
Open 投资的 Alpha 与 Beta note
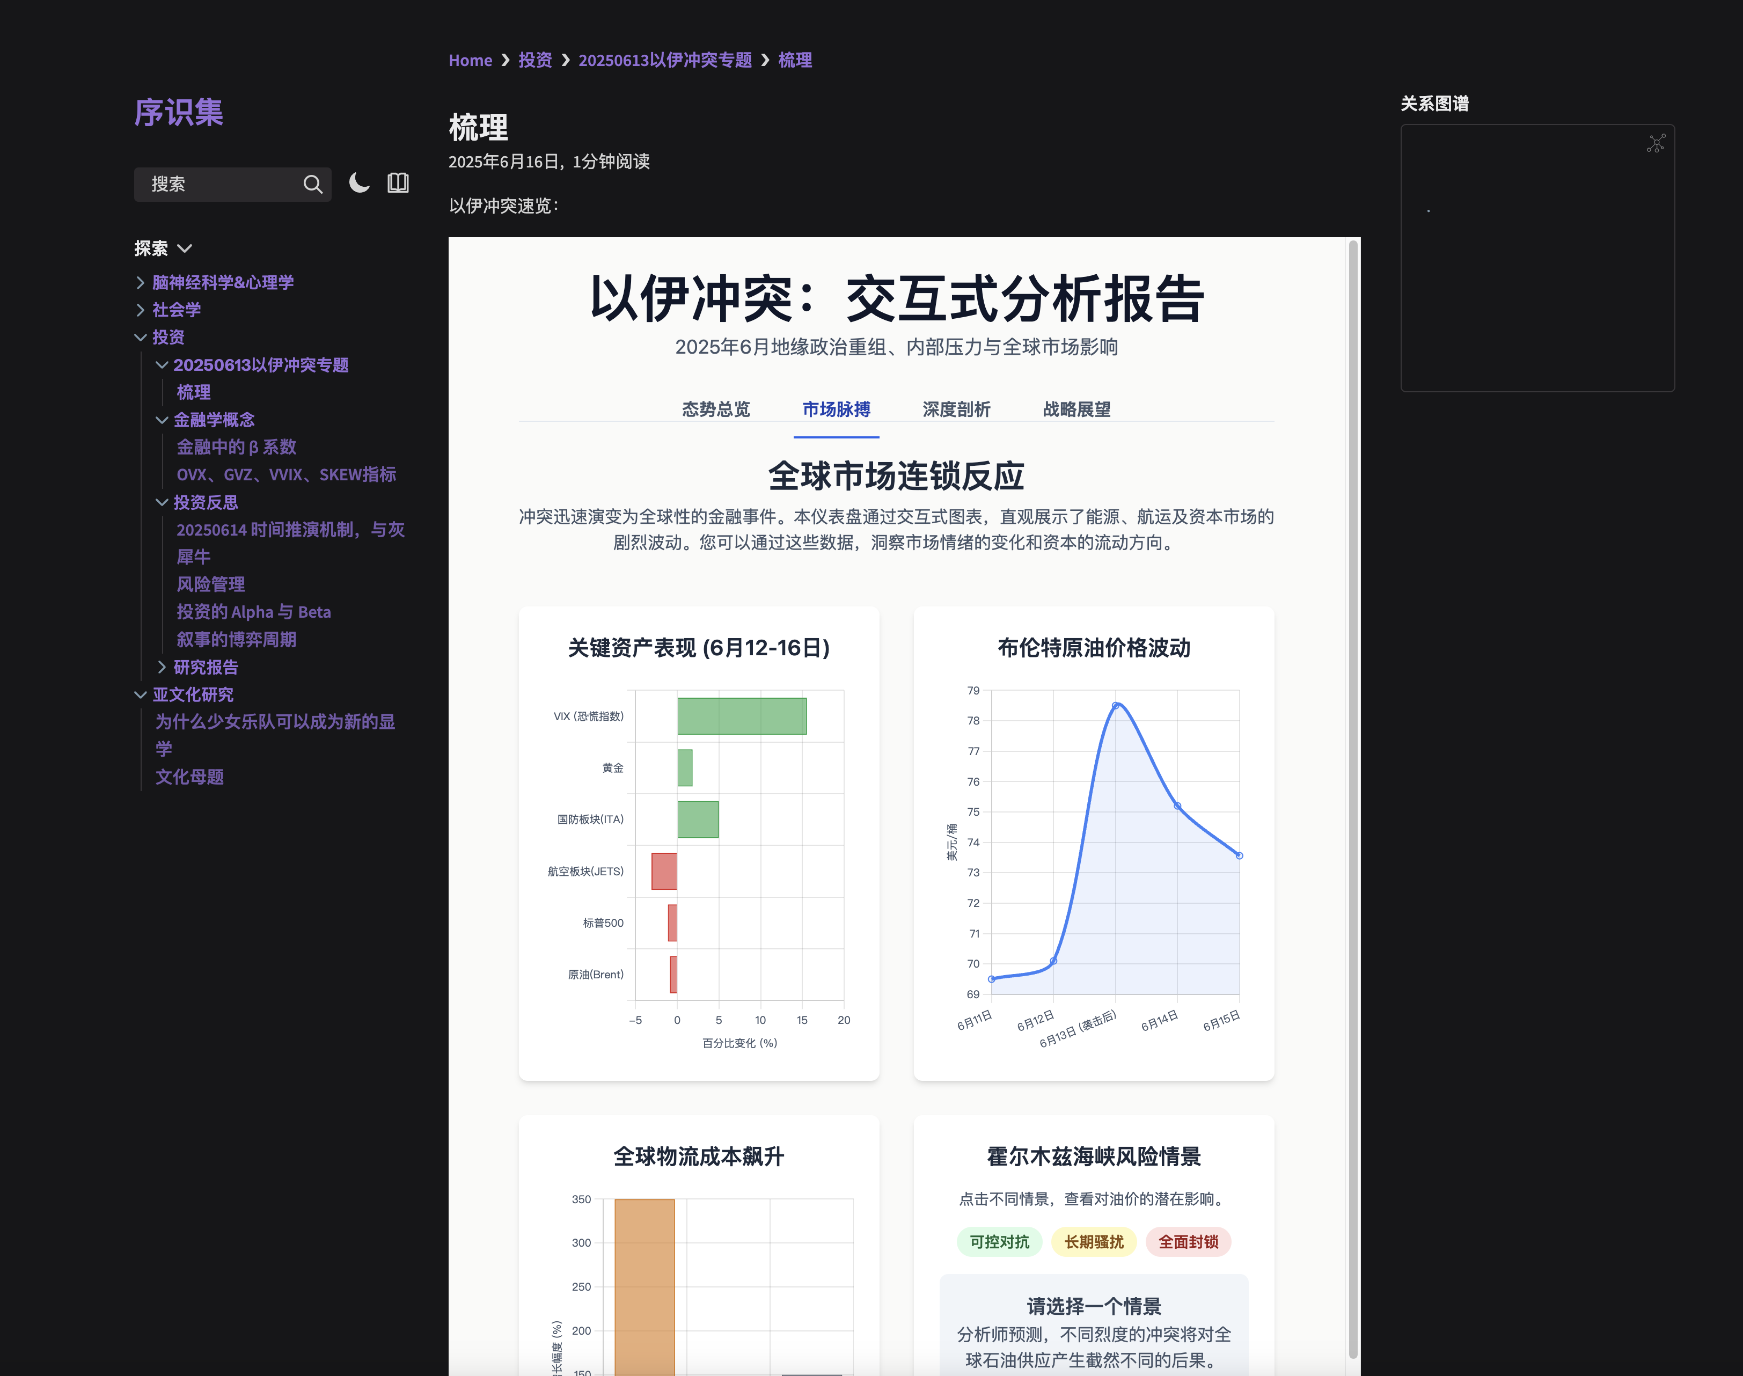tap(254, 612)
